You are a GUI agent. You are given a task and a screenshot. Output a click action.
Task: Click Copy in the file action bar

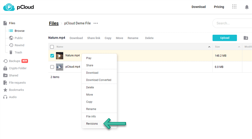tap(108, 38)
